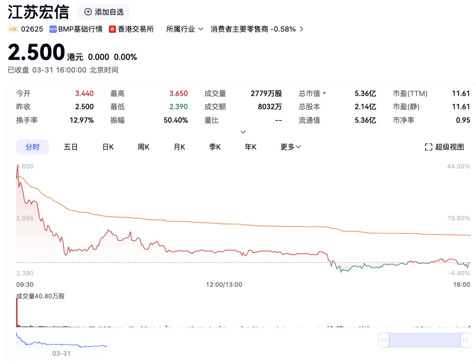Click the HK market tag icon
The width and height of the screenshot is (476, 364).
pos(13,29)
